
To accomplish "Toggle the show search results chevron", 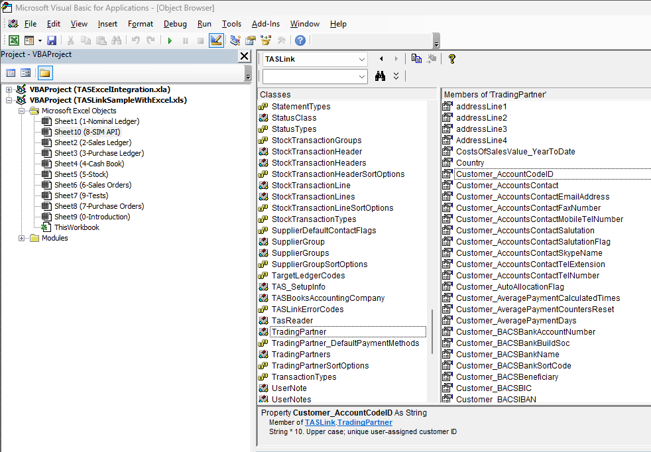I will (396, 76).
